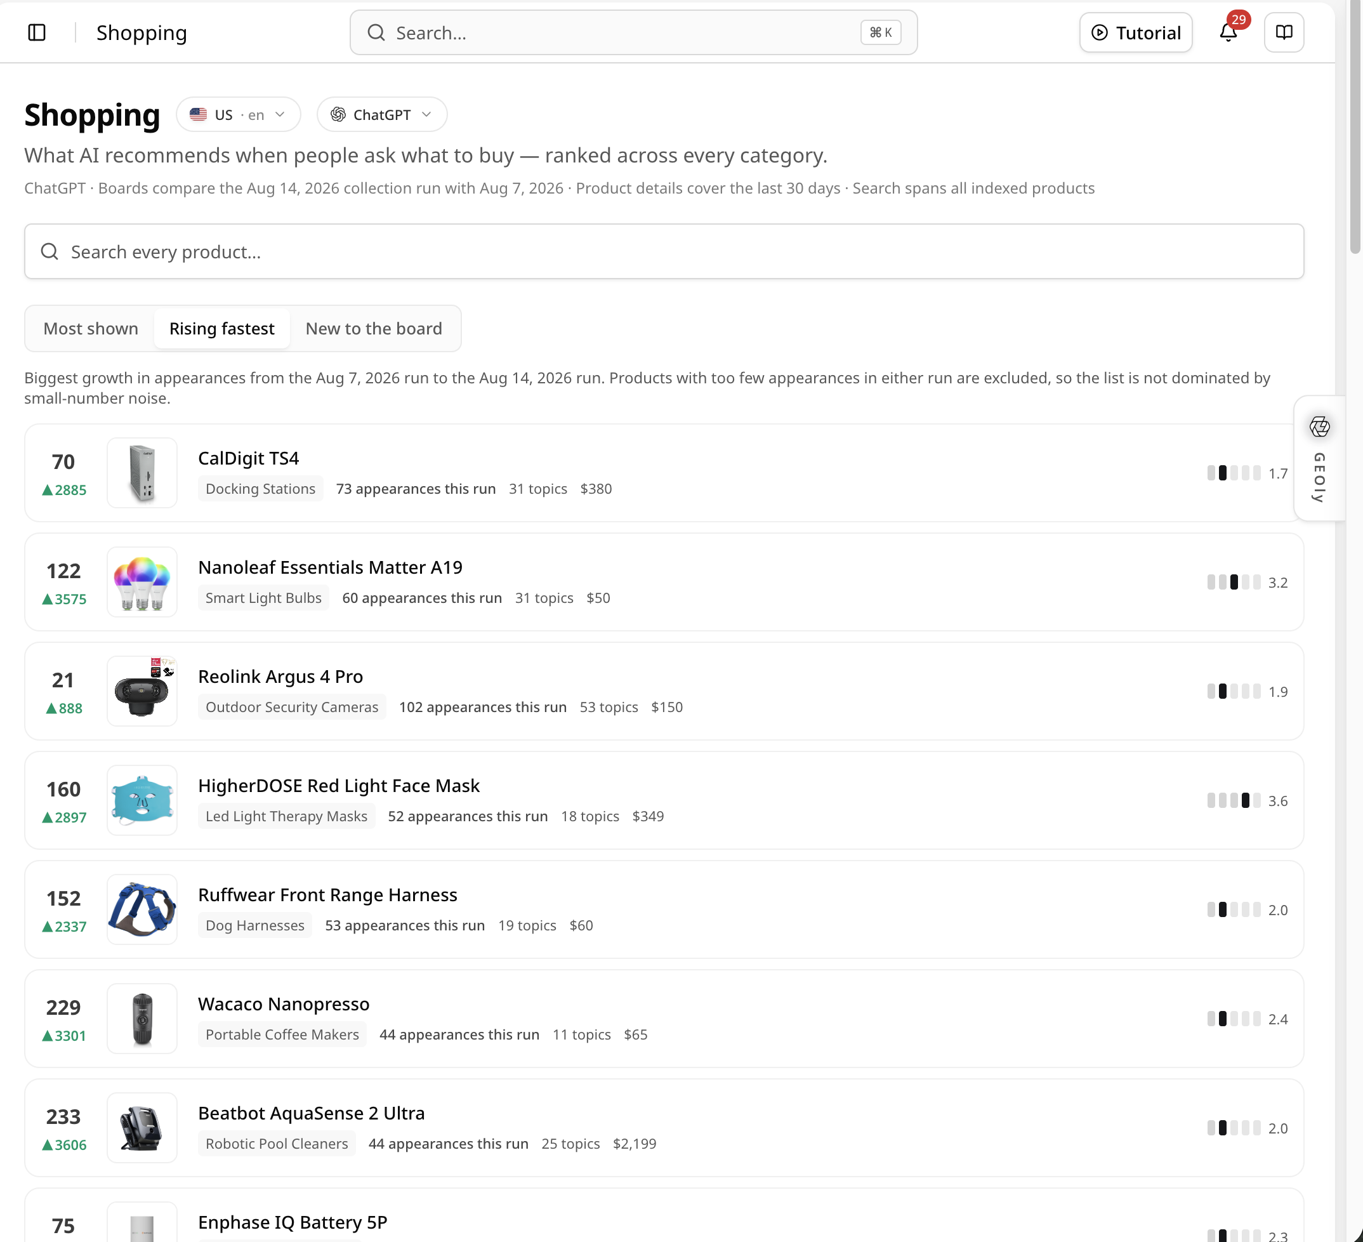Click the top search magnifier icon

(376, 32)
